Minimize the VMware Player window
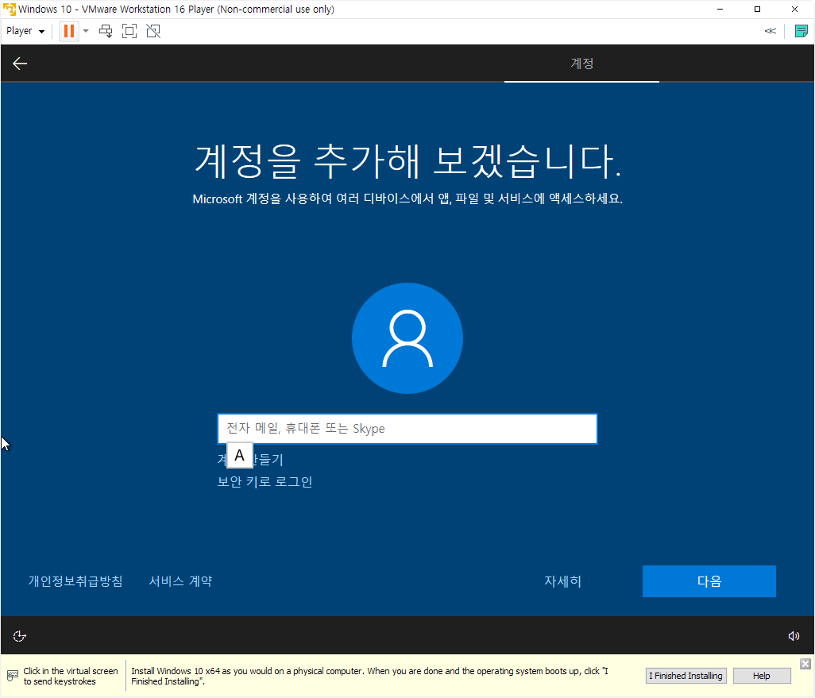Viewport: 815px width, 698px height. pyautogui.click(x=720, y=10)
